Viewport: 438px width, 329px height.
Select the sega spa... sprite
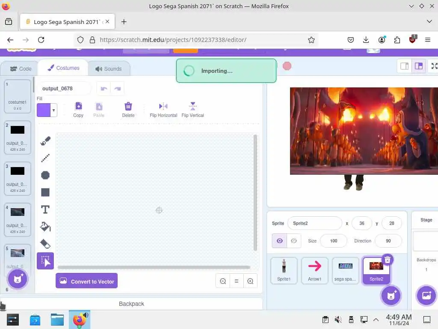345,271
